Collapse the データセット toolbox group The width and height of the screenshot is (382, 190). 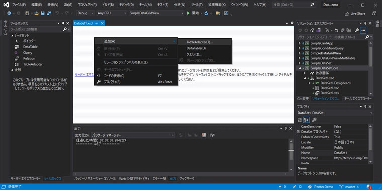(12, 35)
